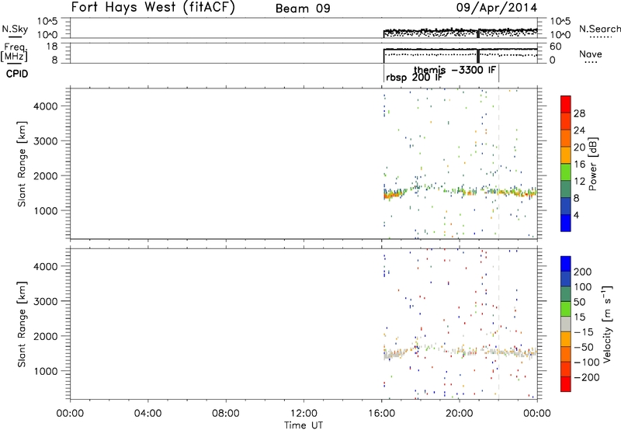
Task: Click the 'CPID' label
Action: pyautogui.click(x=17, y=74)
